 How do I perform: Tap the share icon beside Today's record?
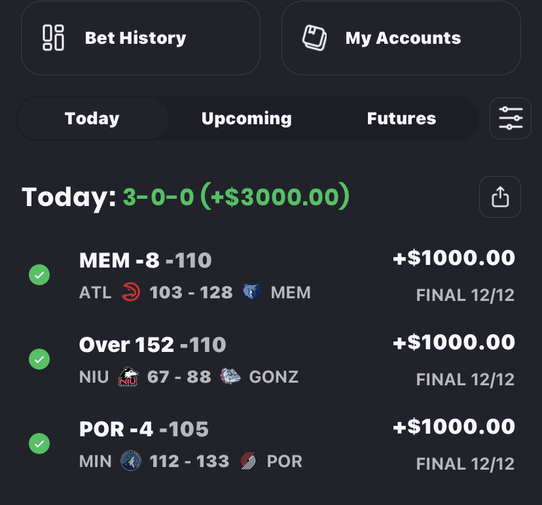500,197
